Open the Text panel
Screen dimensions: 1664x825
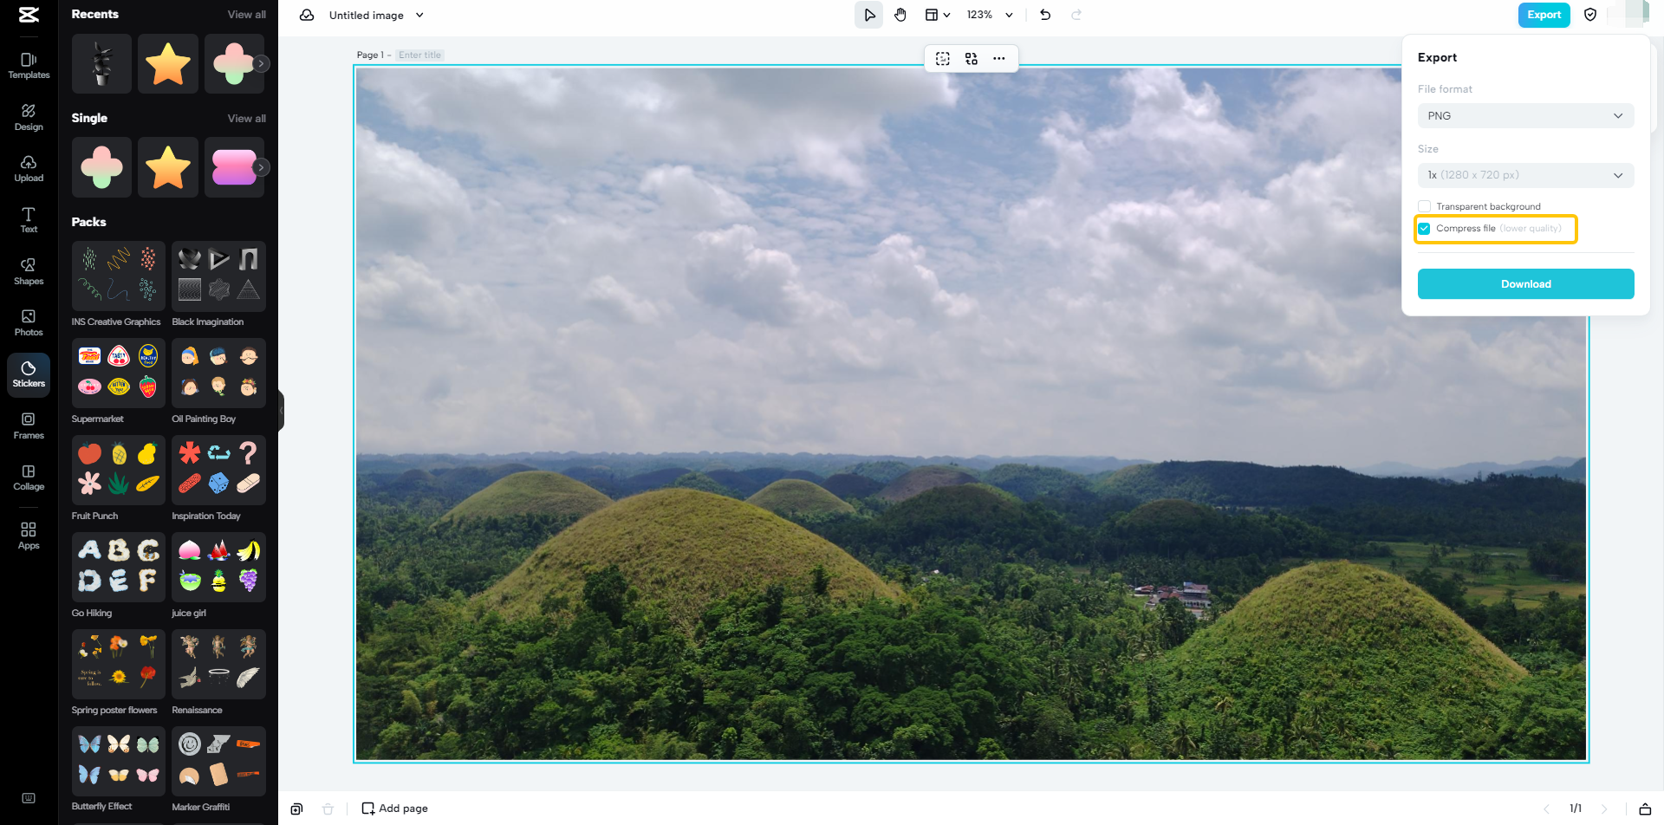29,220
